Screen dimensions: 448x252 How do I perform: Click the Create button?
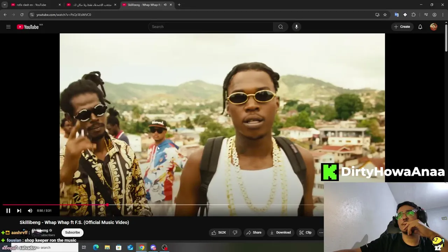(402, 27)
